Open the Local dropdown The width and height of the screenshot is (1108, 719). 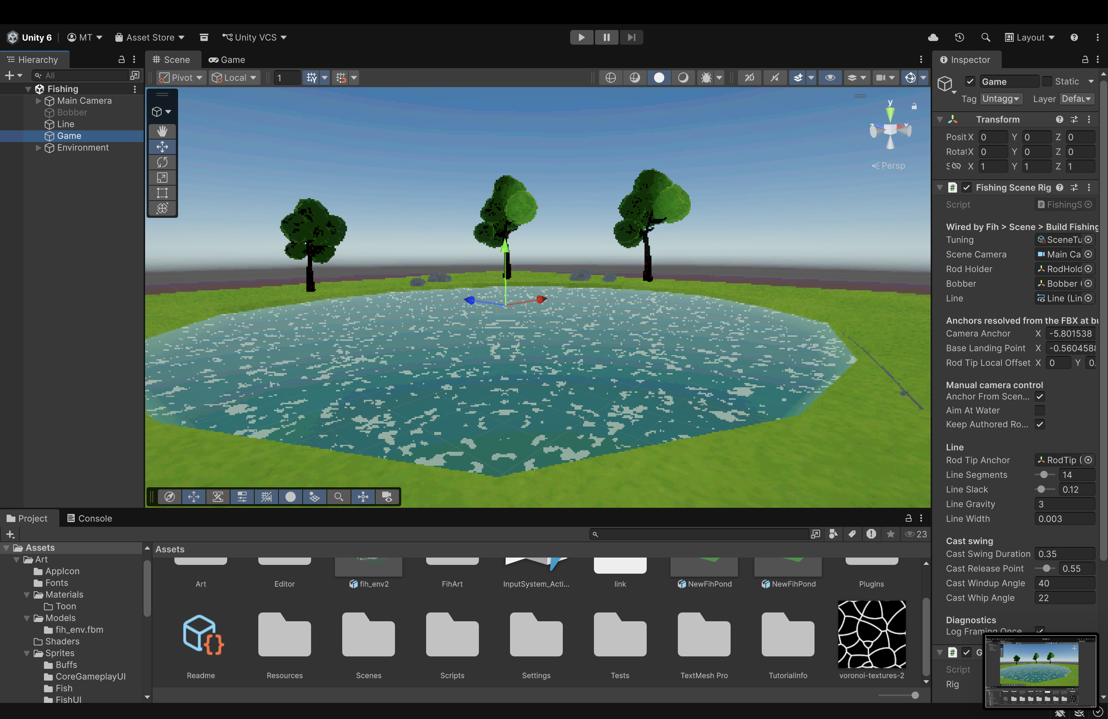pos(234,78)
